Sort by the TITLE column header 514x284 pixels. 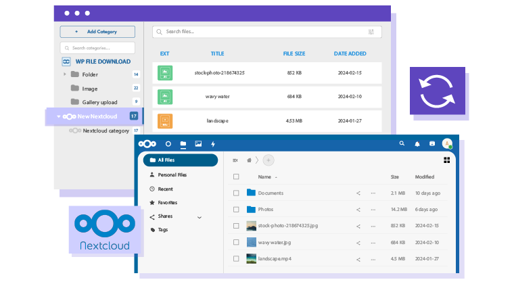tap(217, 53)
